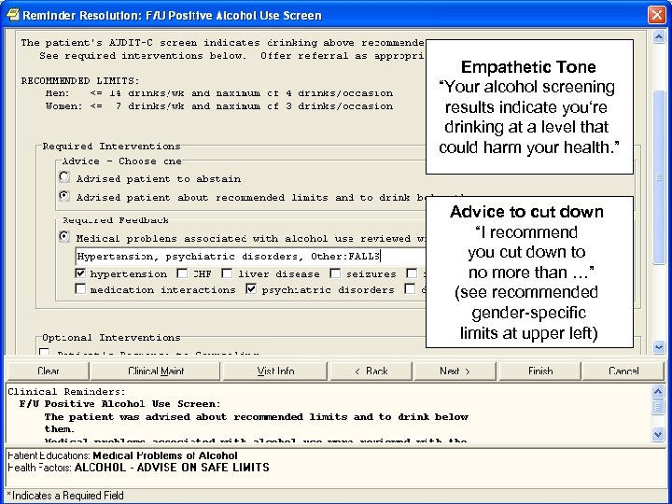Go Back to previous reminder
The height and width of the screenshot is (504, 672).
tap(371, 371)
